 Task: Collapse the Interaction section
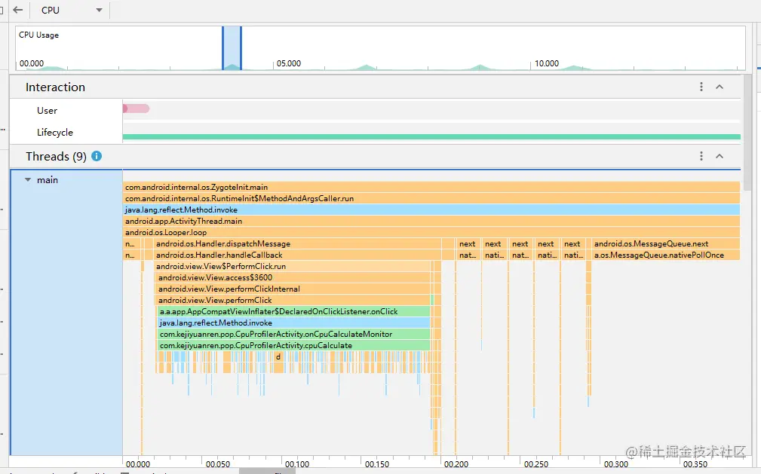click(720, 86)
